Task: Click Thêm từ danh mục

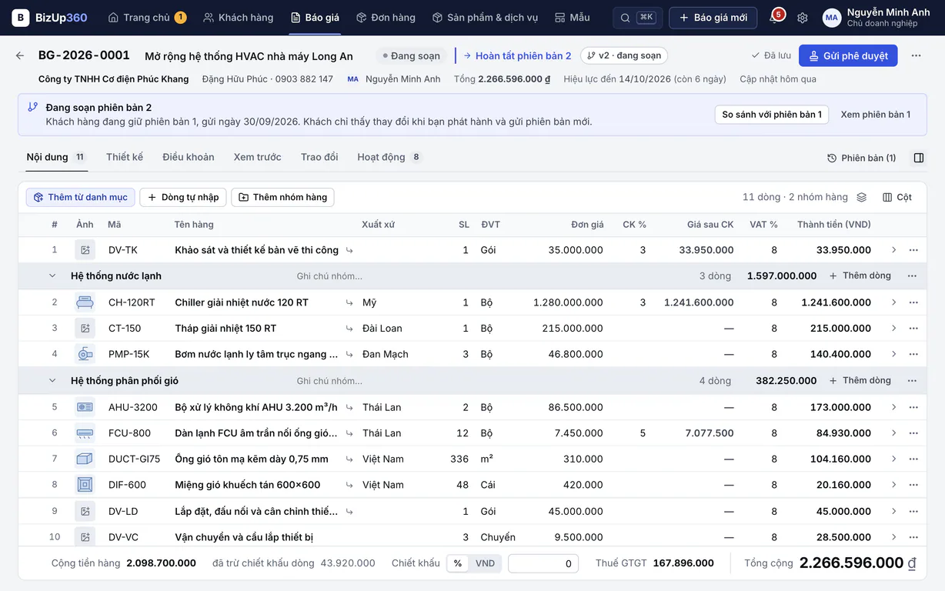Action: (81, 197)
